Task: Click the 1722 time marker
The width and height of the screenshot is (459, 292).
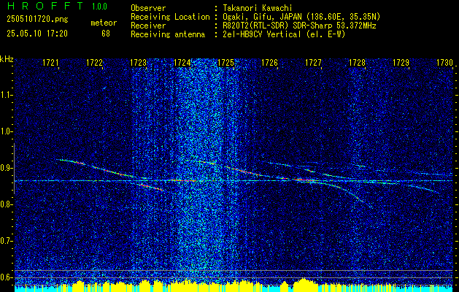Action: tap(95, 63)
